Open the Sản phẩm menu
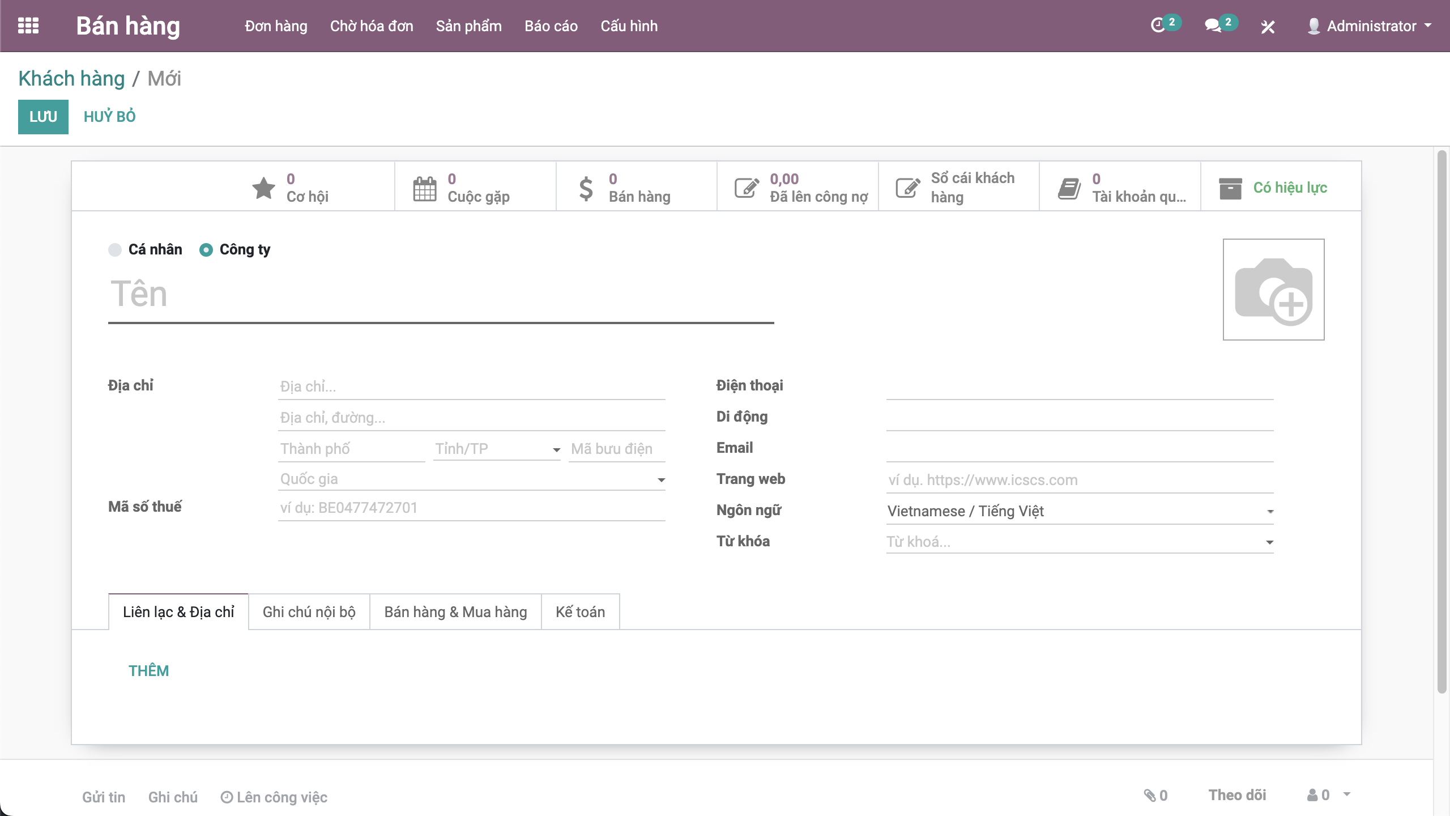1450x816 pixels. (468, 26)
